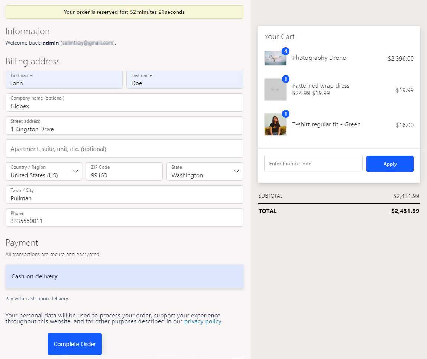Click the Patterned wrap dress thumbnail image
427x359 pixels.
point(275,90)
